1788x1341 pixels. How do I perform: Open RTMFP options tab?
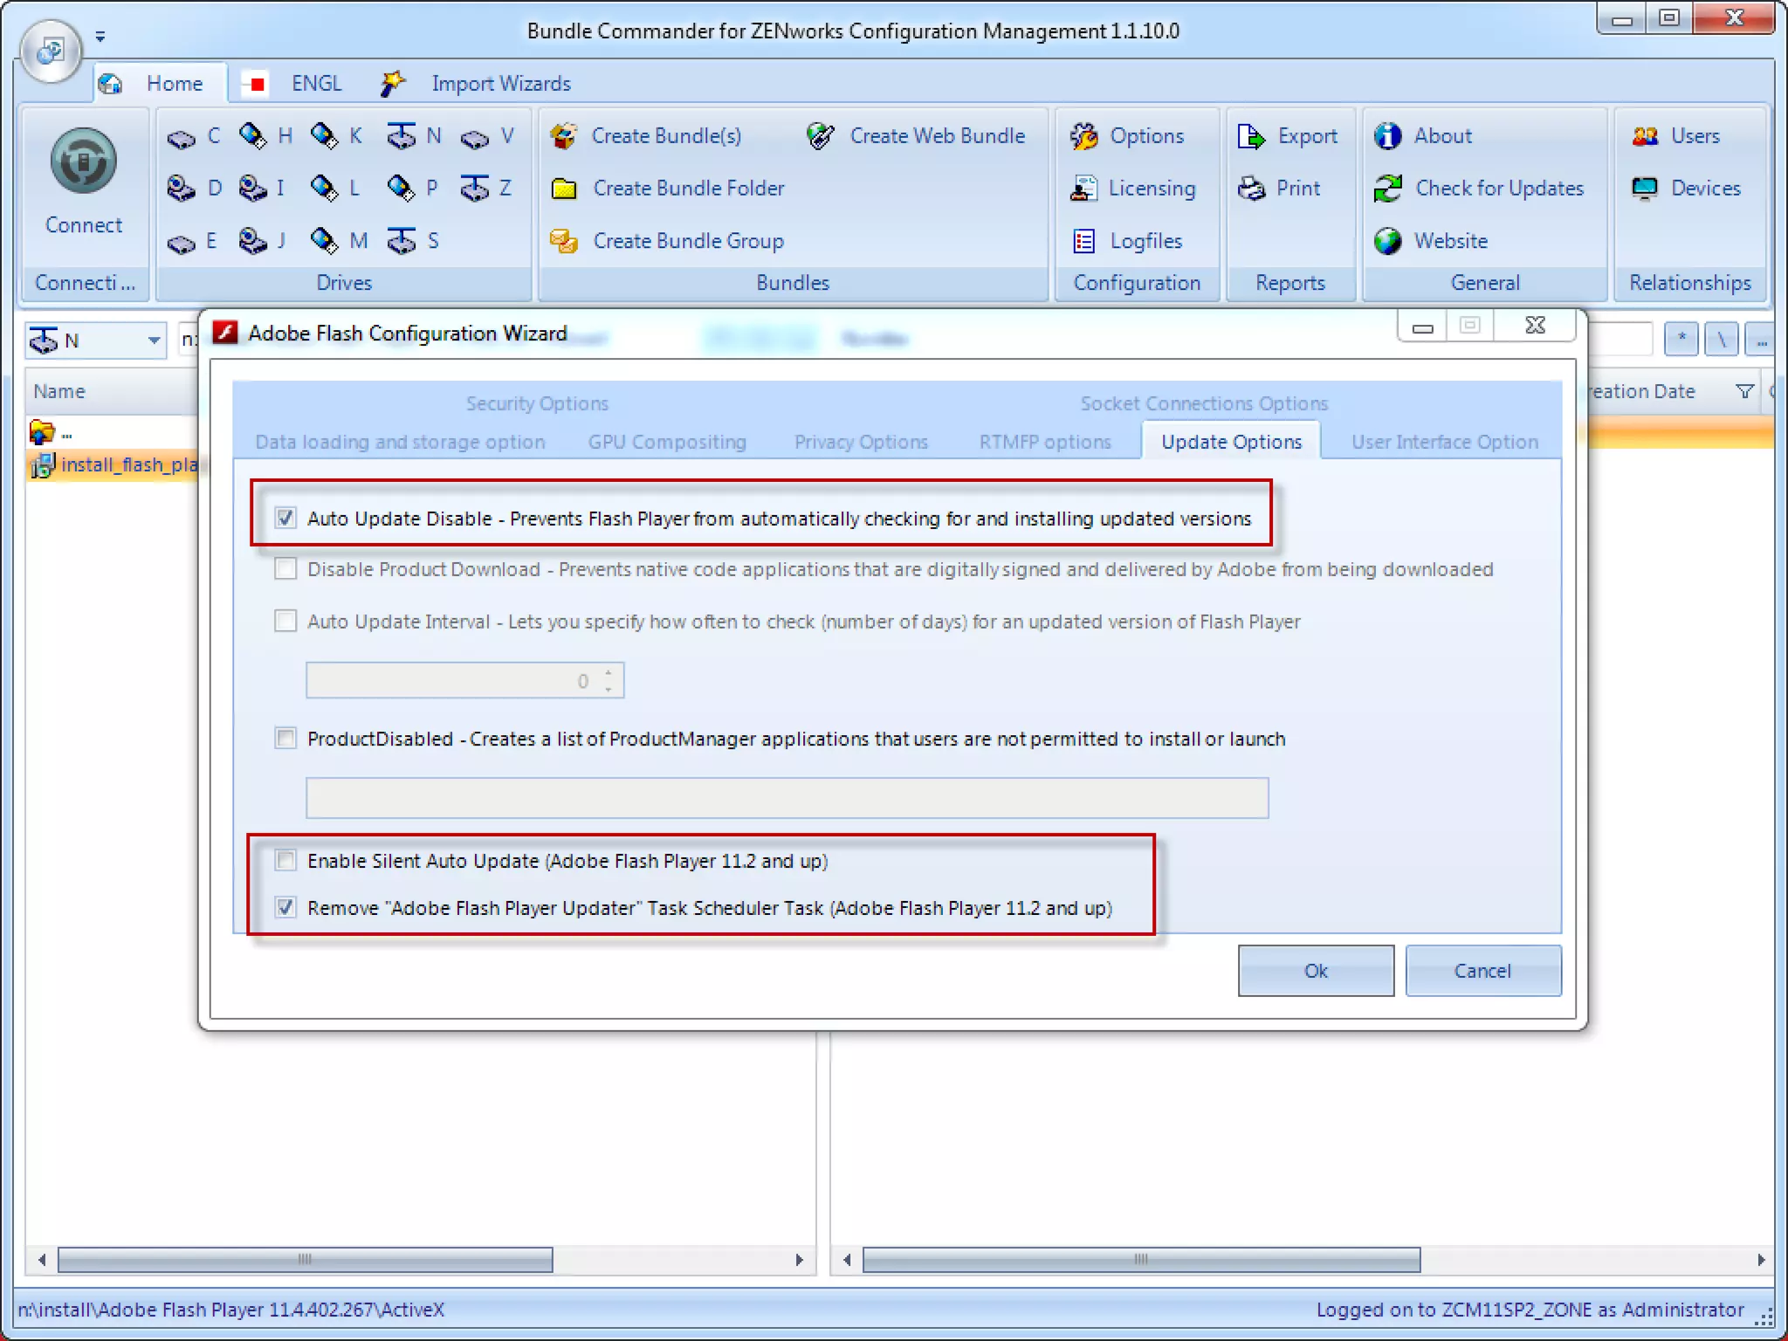coord(1045,442)
